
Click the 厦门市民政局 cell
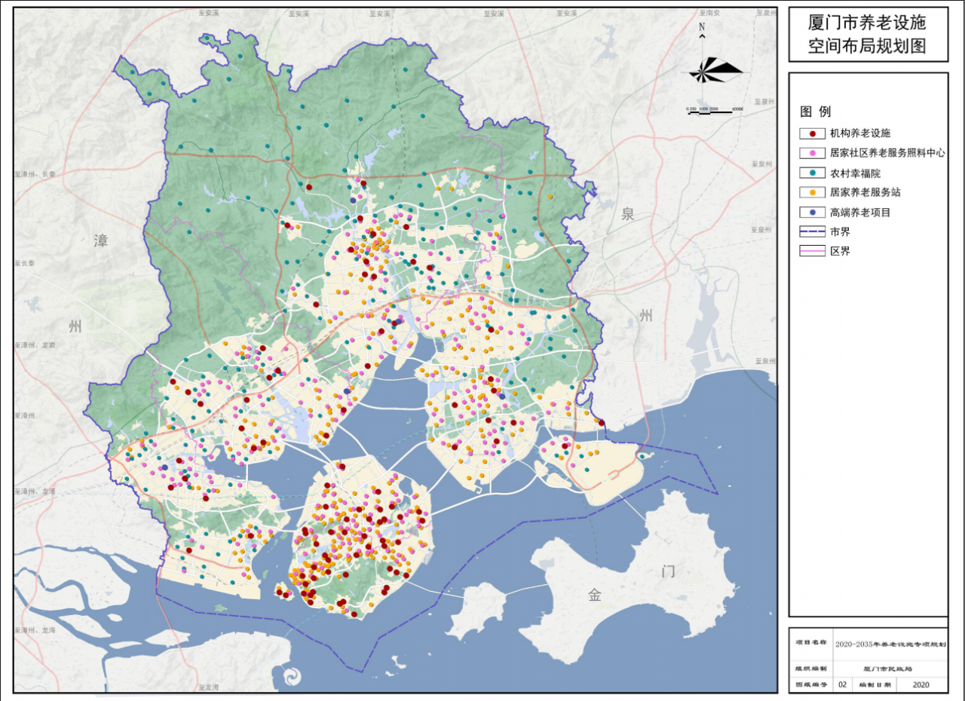tap(890, 669)
